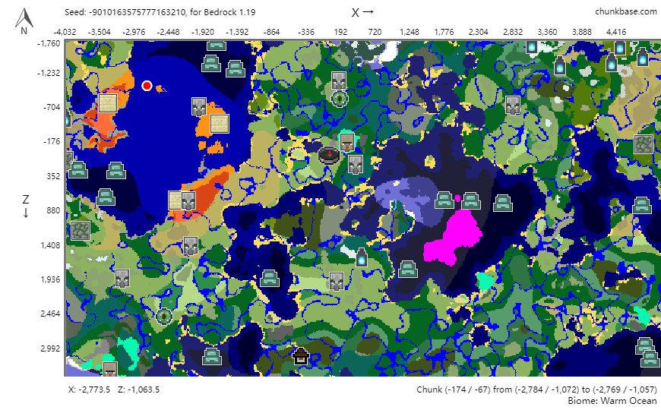Click the pillager outpost south of the temple-outpost pair
This screenshot has width=661, height=410.
point(191,246)
